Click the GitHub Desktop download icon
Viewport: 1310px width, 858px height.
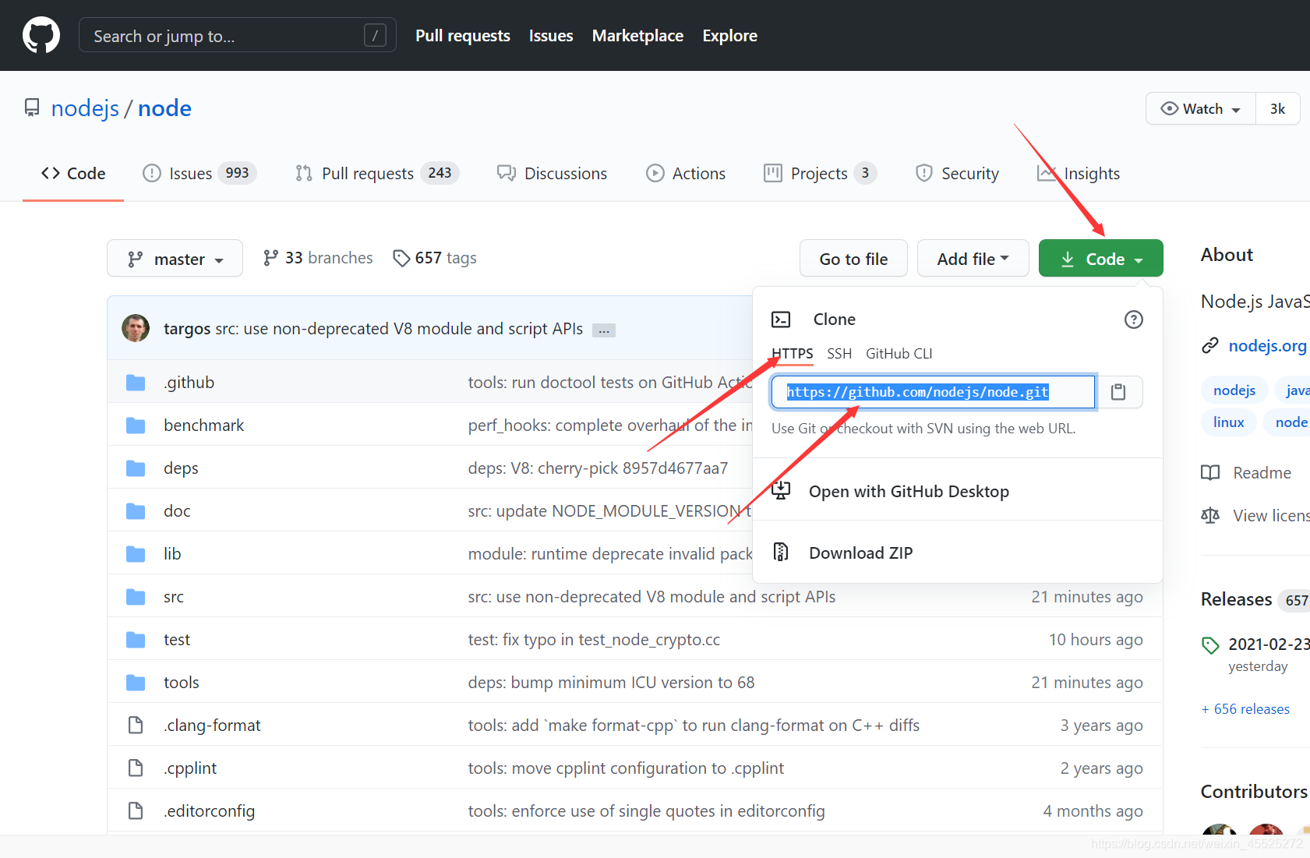coord(781,490)
